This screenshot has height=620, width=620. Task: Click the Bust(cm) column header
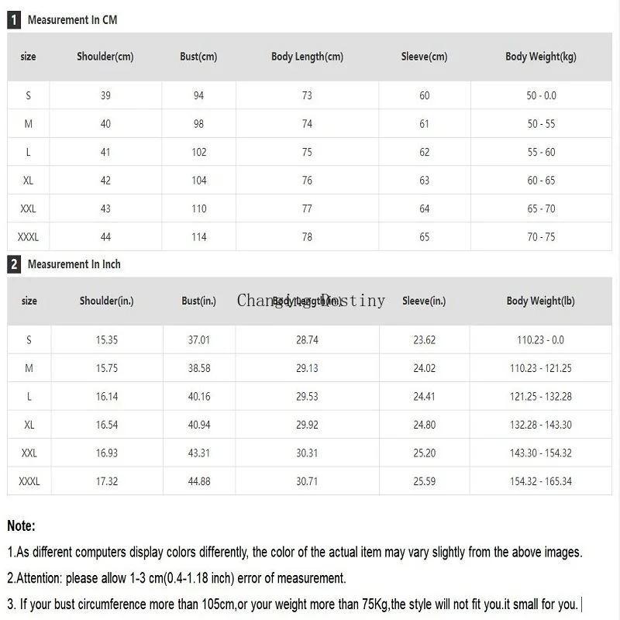tap(198, 57)
